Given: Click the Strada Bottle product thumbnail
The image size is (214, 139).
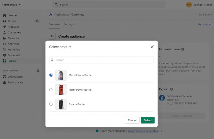Looking at the screenshot, I should tap(61, 104).
